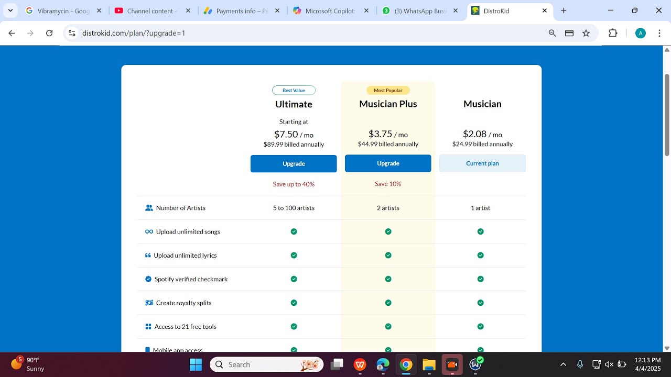The width and height of the screenshot is (671, 377).
Task: Click the 5 to 100 artists cell
Action: [294, 208]
